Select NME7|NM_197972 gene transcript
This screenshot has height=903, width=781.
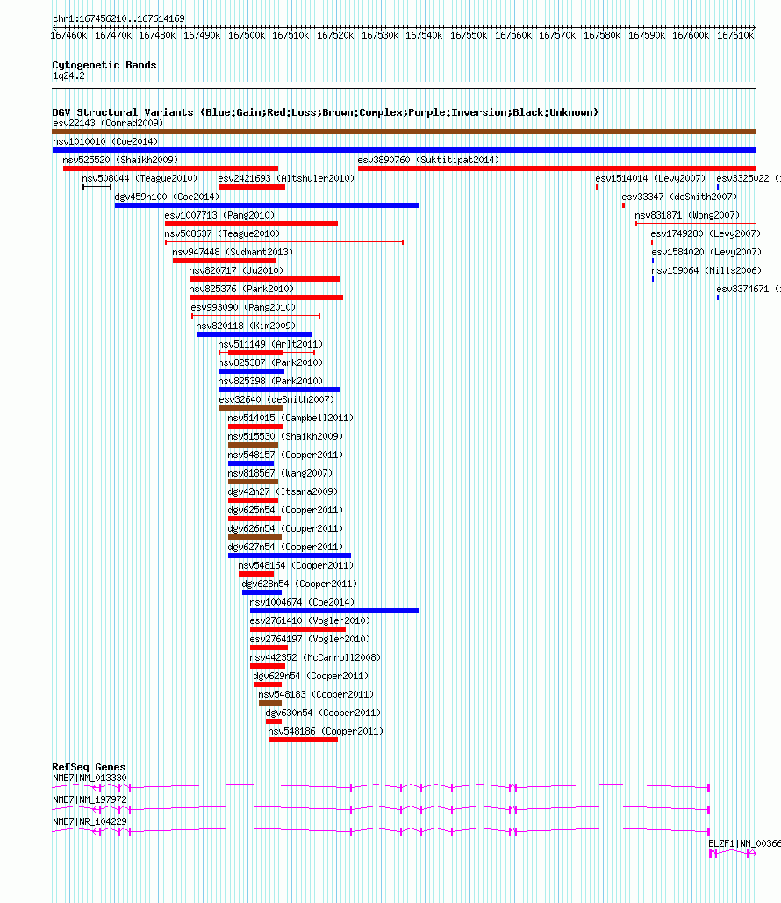[x=380, y=809]
